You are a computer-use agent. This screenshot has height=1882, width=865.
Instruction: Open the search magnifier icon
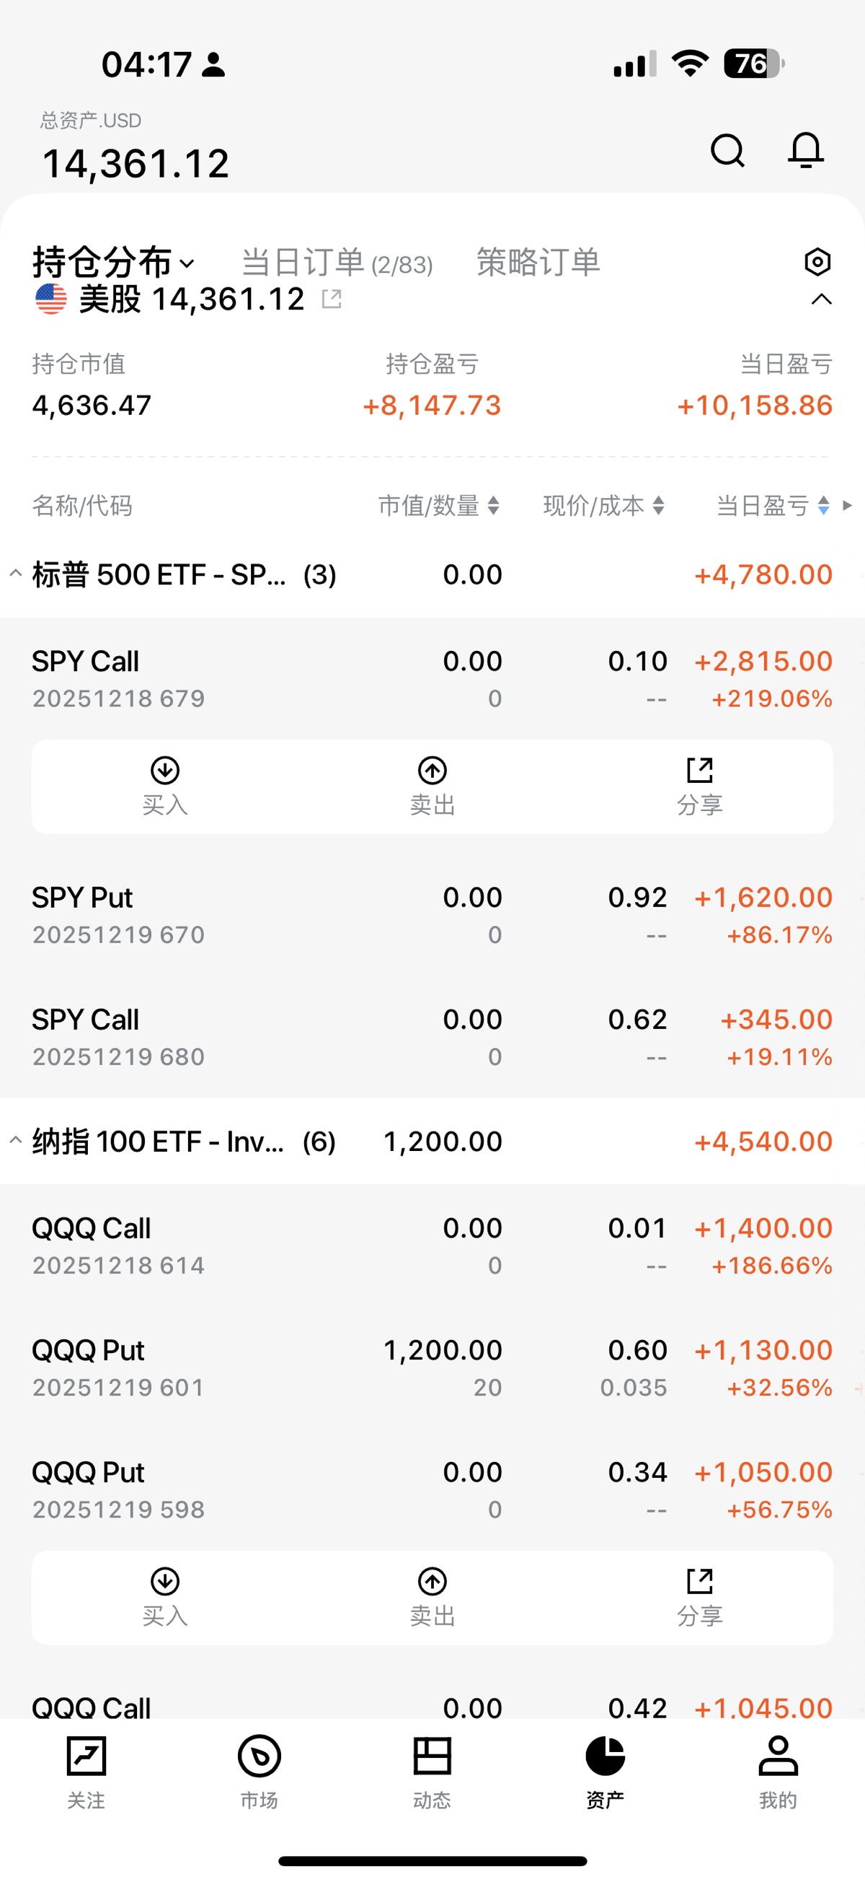727,152
